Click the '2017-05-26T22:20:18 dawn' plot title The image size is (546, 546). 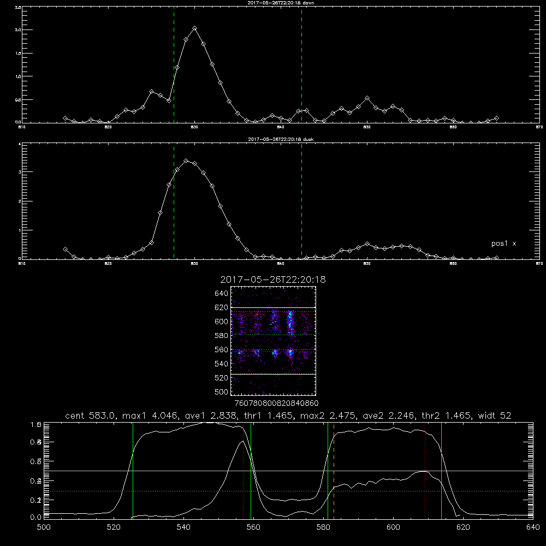point(281,3)
